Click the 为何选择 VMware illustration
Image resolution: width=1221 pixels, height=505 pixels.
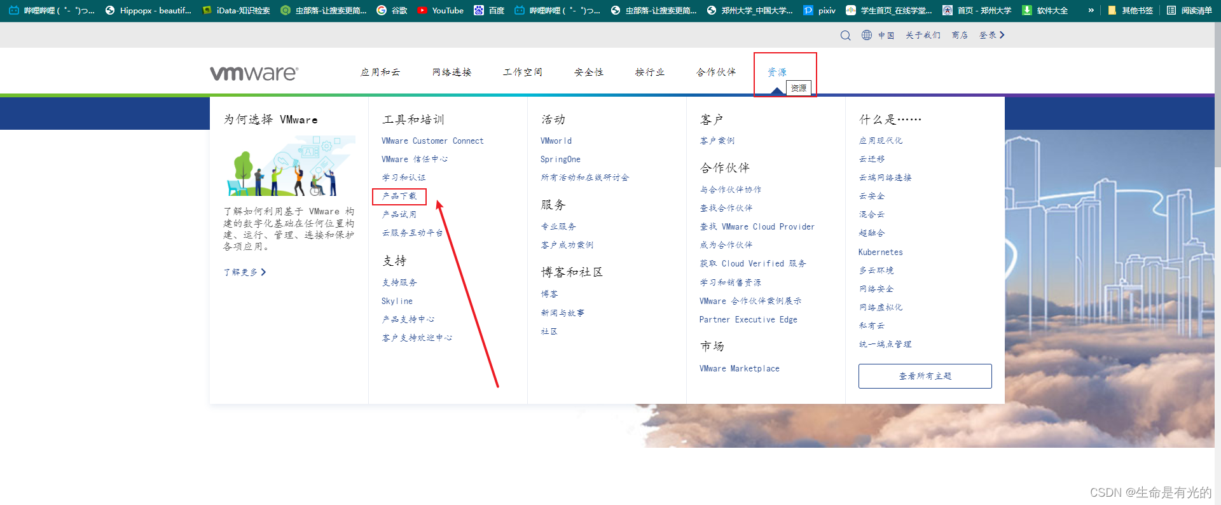(289, 166)
